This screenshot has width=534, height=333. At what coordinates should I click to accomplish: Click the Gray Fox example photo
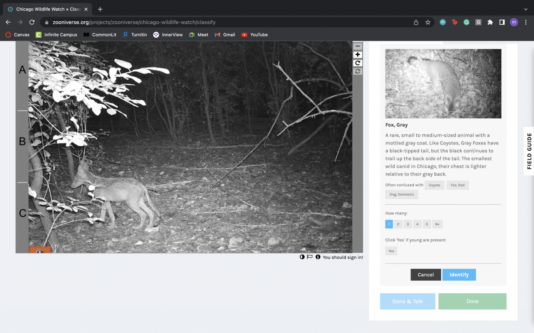tap(443, 84)
